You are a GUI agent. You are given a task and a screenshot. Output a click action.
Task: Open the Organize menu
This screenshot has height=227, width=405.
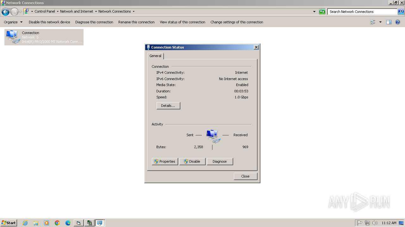point(13,22)
